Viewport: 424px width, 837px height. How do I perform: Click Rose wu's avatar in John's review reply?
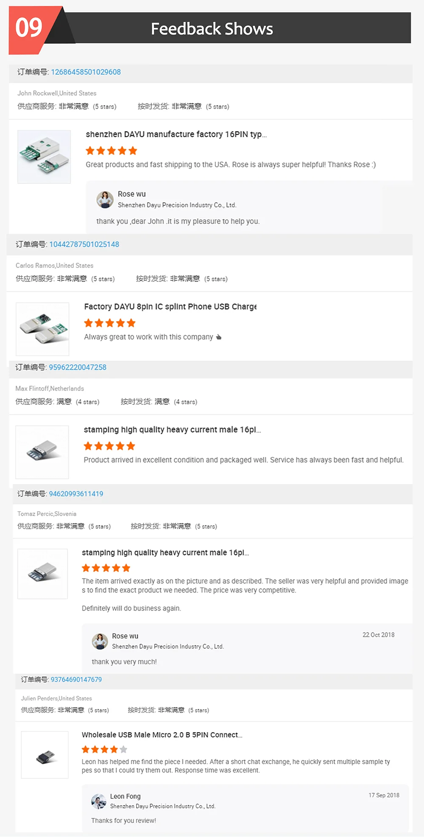(x=105, y=200)
